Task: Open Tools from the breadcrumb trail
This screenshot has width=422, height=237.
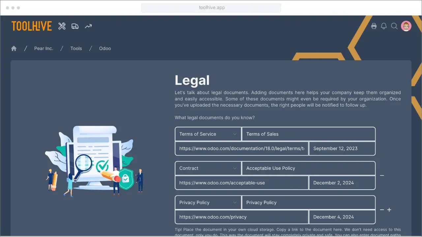Action: click(76, 48)
